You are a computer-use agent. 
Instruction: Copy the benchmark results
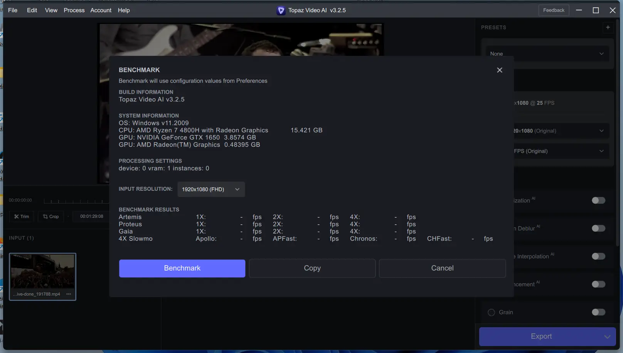312,268
